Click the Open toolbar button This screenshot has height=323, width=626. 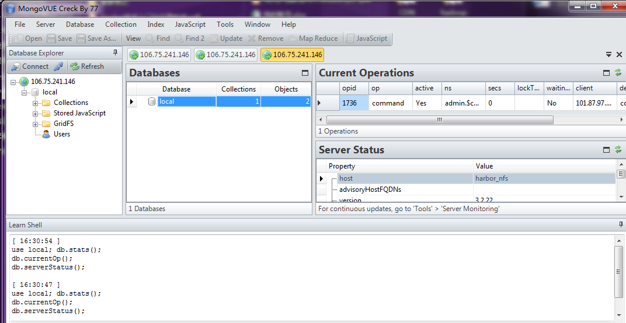pyautogui.click(x=28, y=38)
